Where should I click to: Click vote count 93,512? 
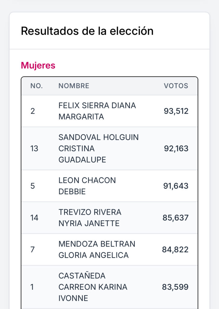[176, 111]
